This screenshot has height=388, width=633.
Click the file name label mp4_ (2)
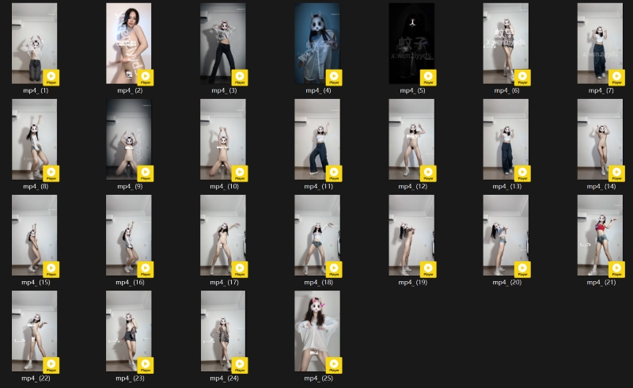click(x=129, y=90)
